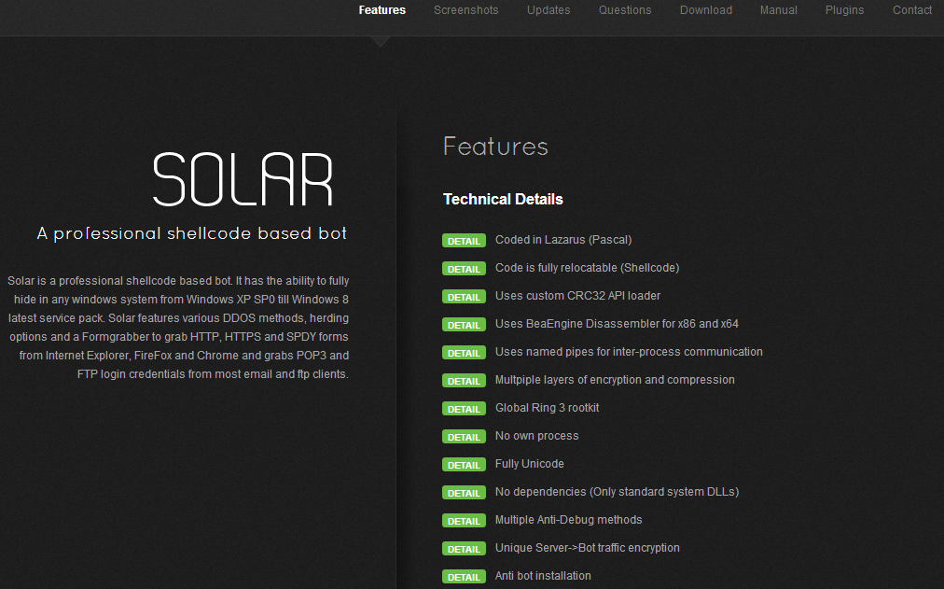Click DETAIL beside named pipes feature
944x589 pixels.
[464, 353]
